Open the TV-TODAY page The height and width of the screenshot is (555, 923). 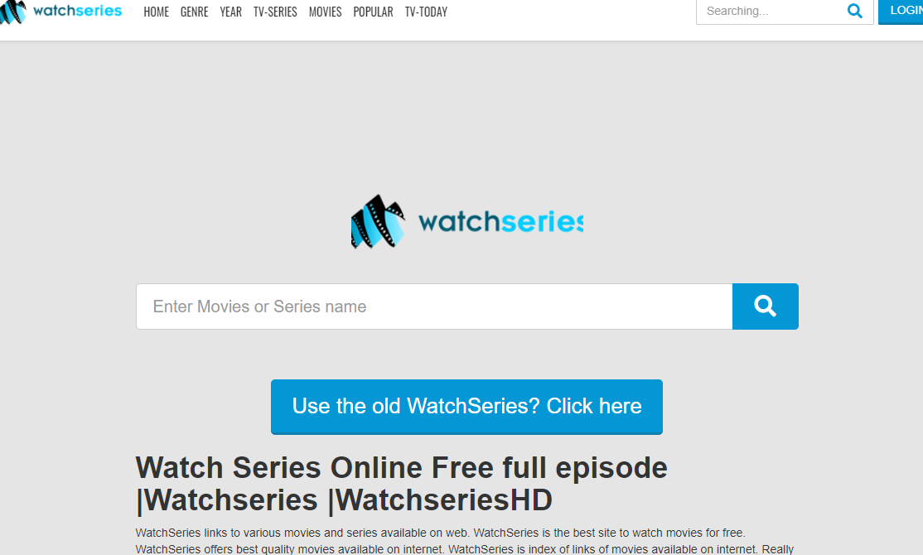[x=426, y=12]
